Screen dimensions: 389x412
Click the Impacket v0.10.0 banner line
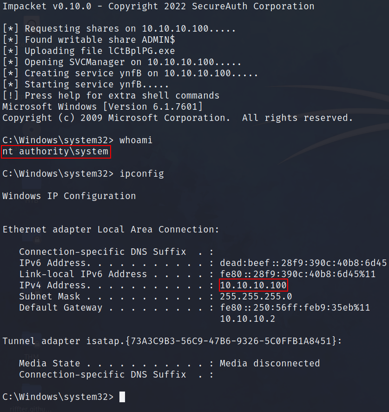click(x=158, y=7)
